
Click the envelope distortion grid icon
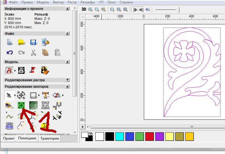click(45, 106)
